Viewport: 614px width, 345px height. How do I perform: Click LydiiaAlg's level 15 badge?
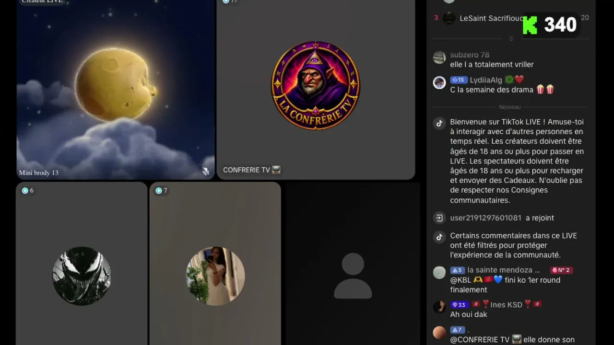pyautogui.click(x=459, y=80)
